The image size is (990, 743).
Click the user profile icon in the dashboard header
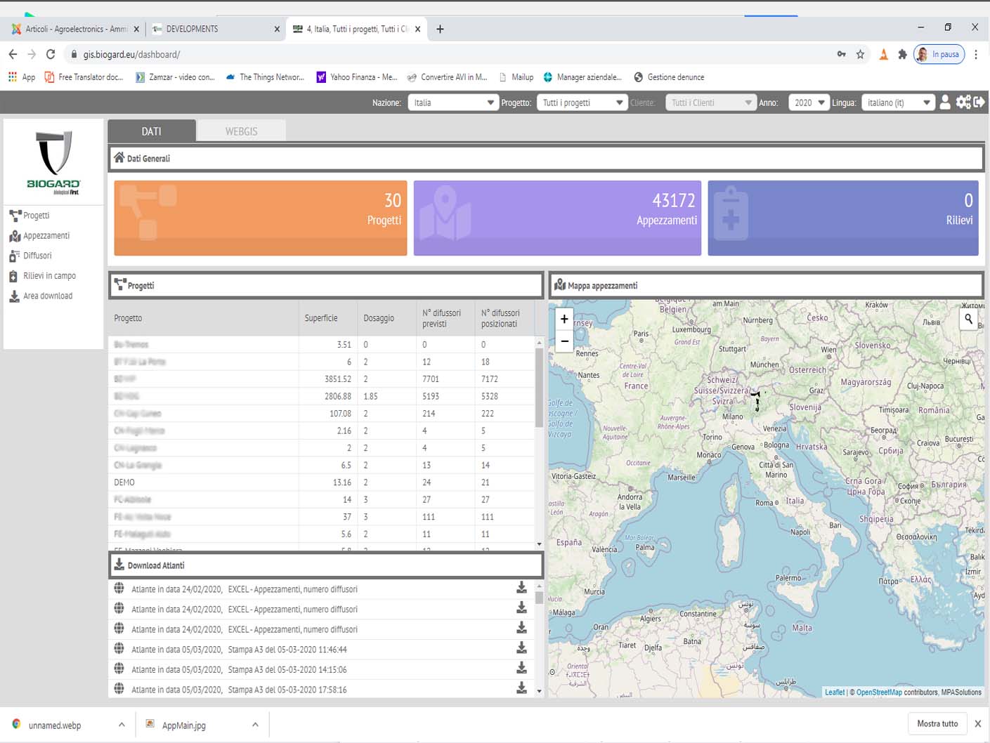(945, 103)
